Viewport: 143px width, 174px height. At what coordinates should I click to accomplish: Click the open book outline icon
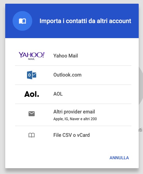(32, 135)
